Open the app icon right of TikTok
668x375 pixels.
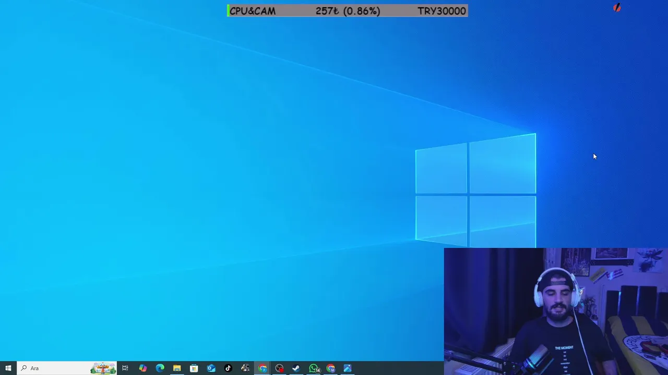click(245, 368)
